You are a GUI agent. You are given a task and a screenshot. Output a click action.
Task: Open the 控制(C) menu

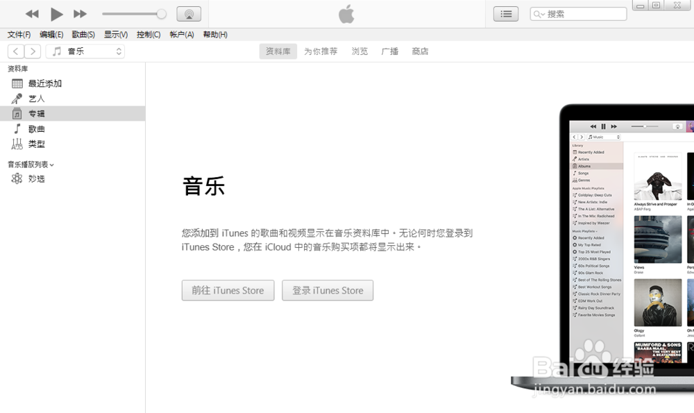click(x=149, y=35)
